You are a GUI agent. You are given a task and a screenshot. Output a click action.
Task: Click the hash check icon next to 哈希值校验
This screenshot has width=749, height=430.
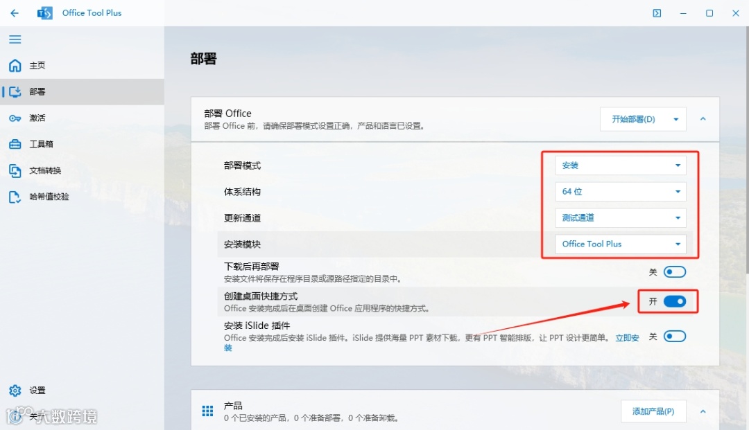pos(15,197)
